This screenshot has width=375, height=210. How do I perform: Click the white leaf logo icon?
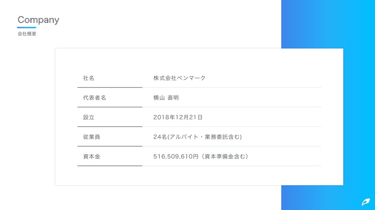coord(366,202)
